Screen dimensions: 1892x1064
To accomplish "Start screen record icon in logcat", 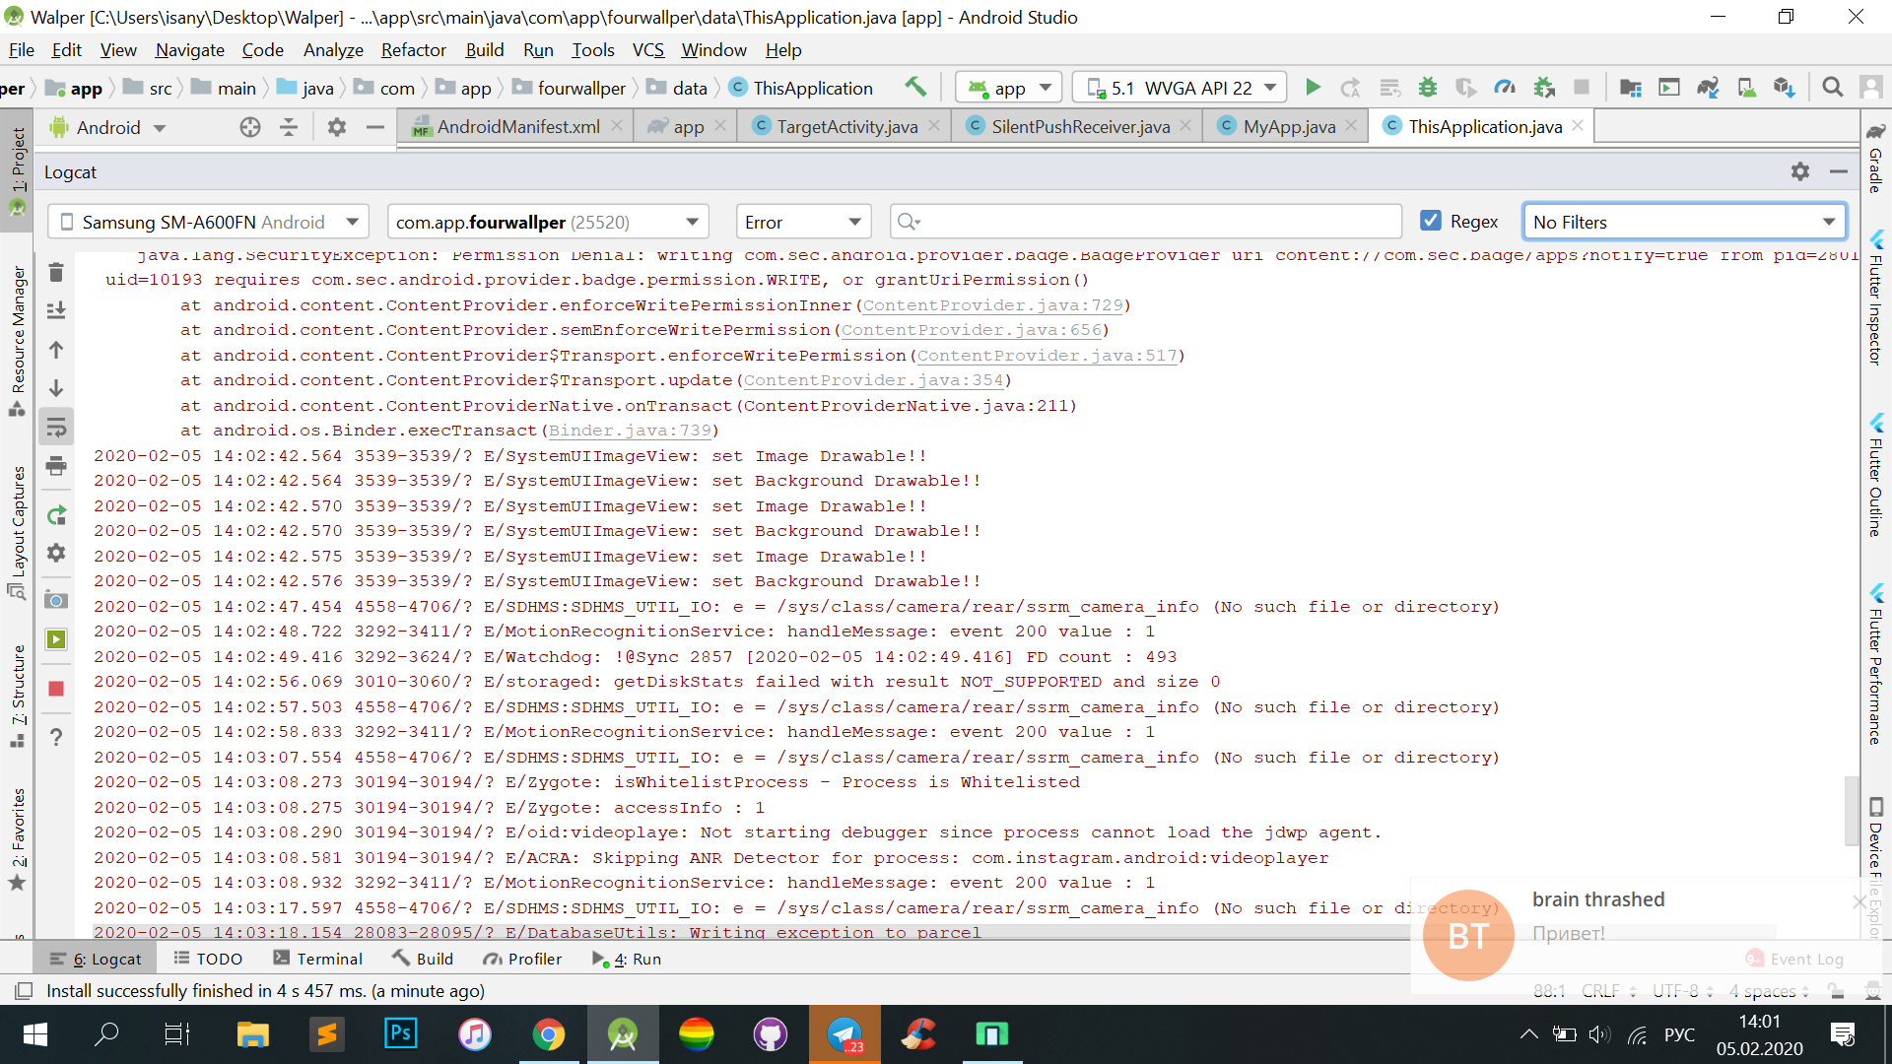I will pyautogui.click(x=56, y=639).
